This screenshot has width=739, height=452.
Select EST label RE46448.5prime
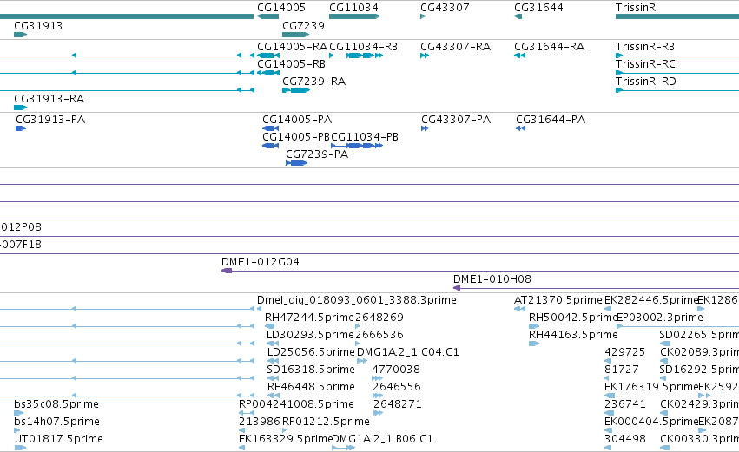click(311, 387)
